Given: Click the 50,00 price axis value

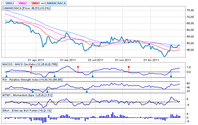Looking at the screenshot, I should point(190,43).
